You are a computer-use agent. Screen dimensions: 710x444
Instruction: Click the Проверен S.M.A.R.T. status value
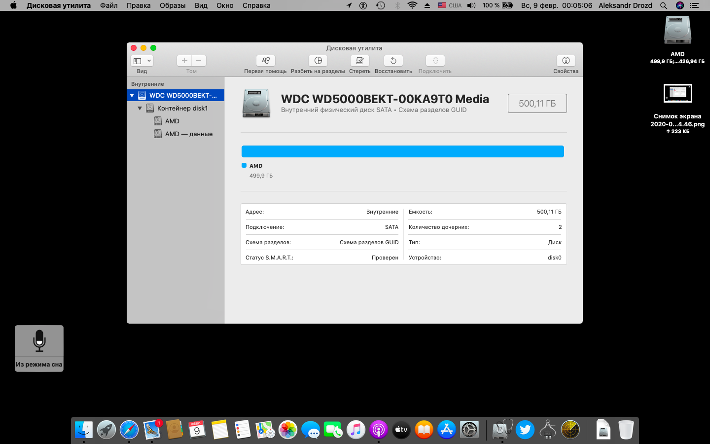tap(385, 258)
